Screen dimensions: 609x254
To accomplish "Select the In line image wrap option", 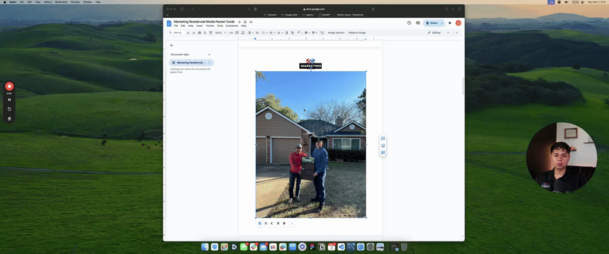I will tap(260, 223).
